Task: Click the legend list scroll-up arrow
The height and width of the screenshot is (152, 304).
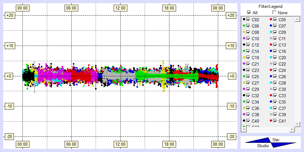Action: [297, 20]
